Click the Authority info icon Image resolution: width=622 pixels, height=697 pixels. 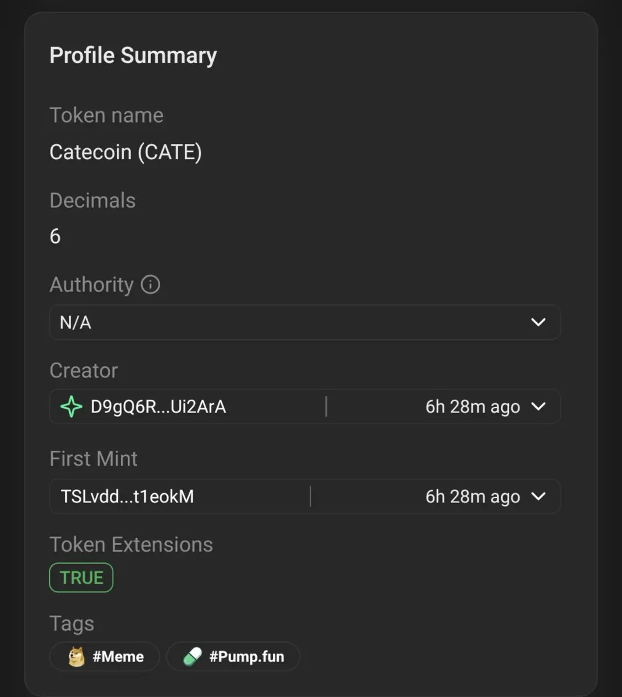coord(150,285)
